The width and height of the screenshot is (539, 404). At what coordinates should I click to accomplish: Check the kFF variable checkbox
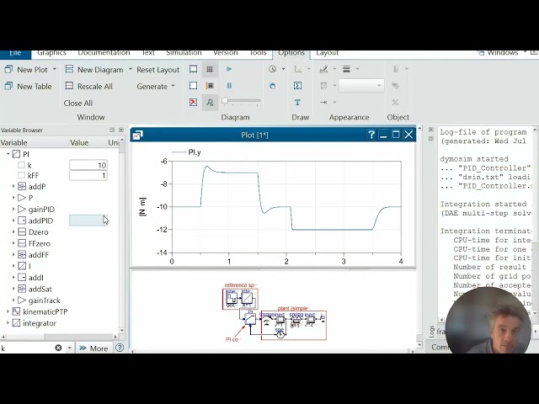(21, 175)
